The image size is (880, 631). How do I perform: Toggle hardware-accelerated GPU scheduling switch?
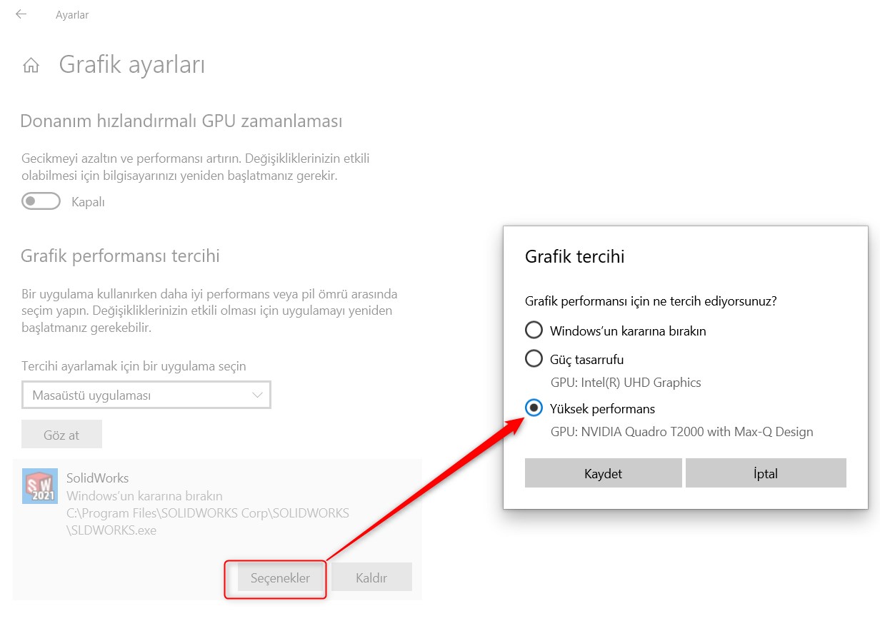[x=41, y=202]
